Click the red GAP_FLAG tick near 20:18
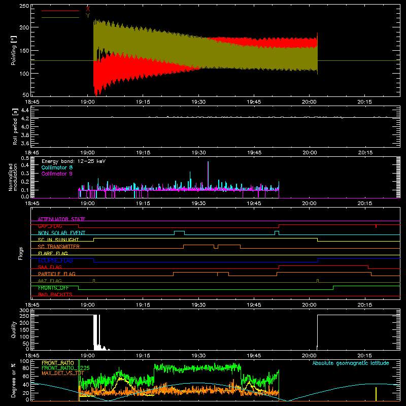This screenshot has height=406, width=406. point(376,226)
